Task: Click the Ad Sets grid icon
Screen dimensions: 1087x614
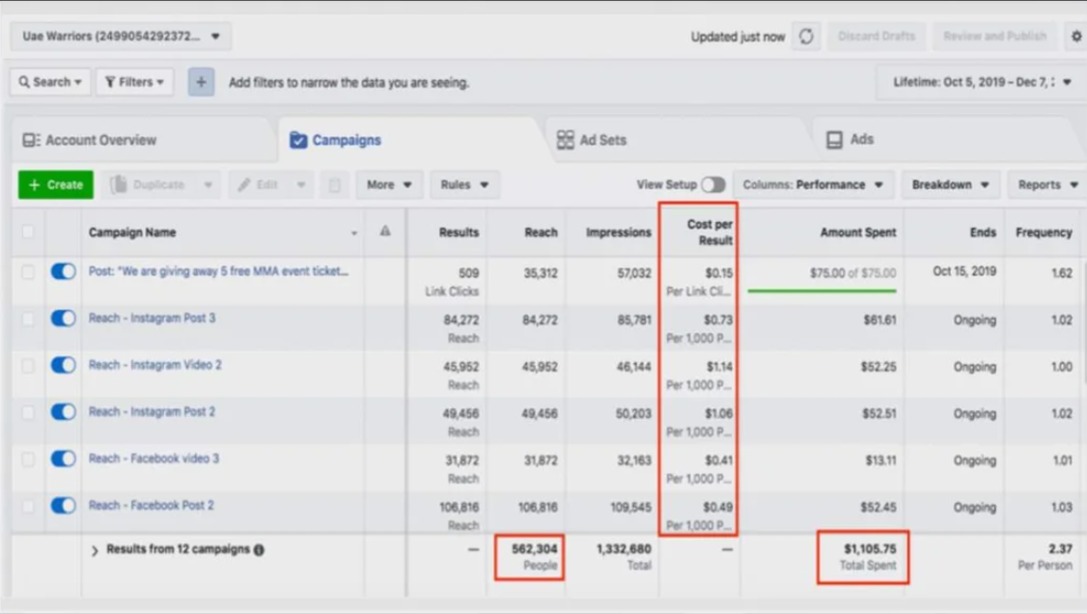Action: click(x=566, y=140)
